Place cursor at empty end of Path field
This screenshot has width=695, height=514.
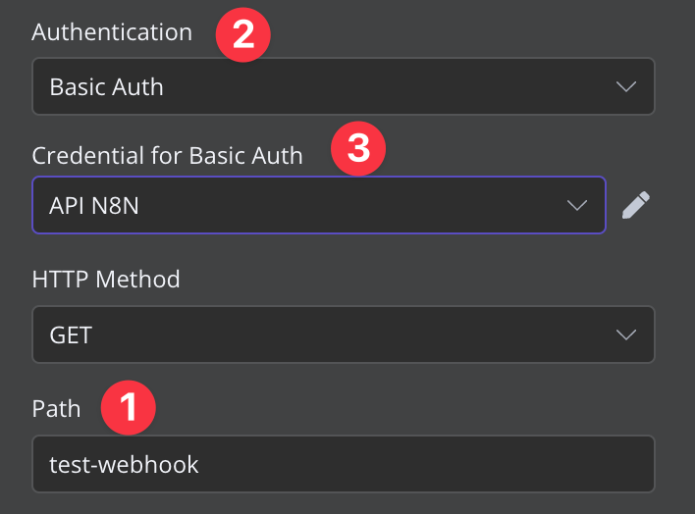coord(491,464)
